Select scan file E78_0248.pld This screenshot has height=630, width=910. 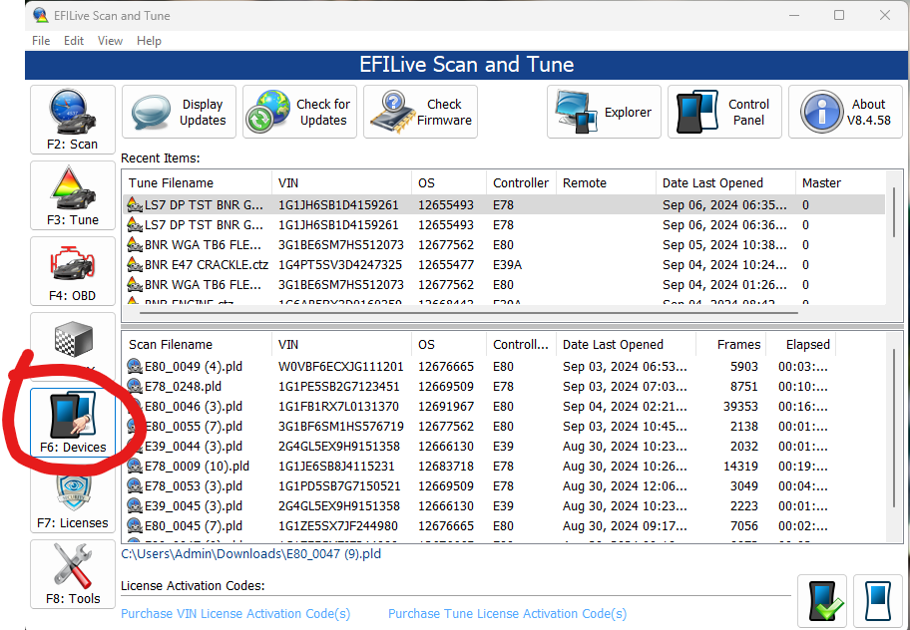click(504, 386)
